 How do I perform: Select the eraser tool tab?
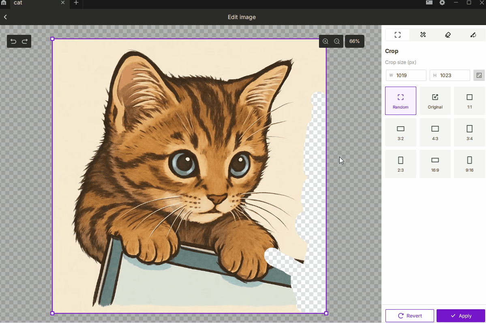pyautogui.click(x=448, y=35)
